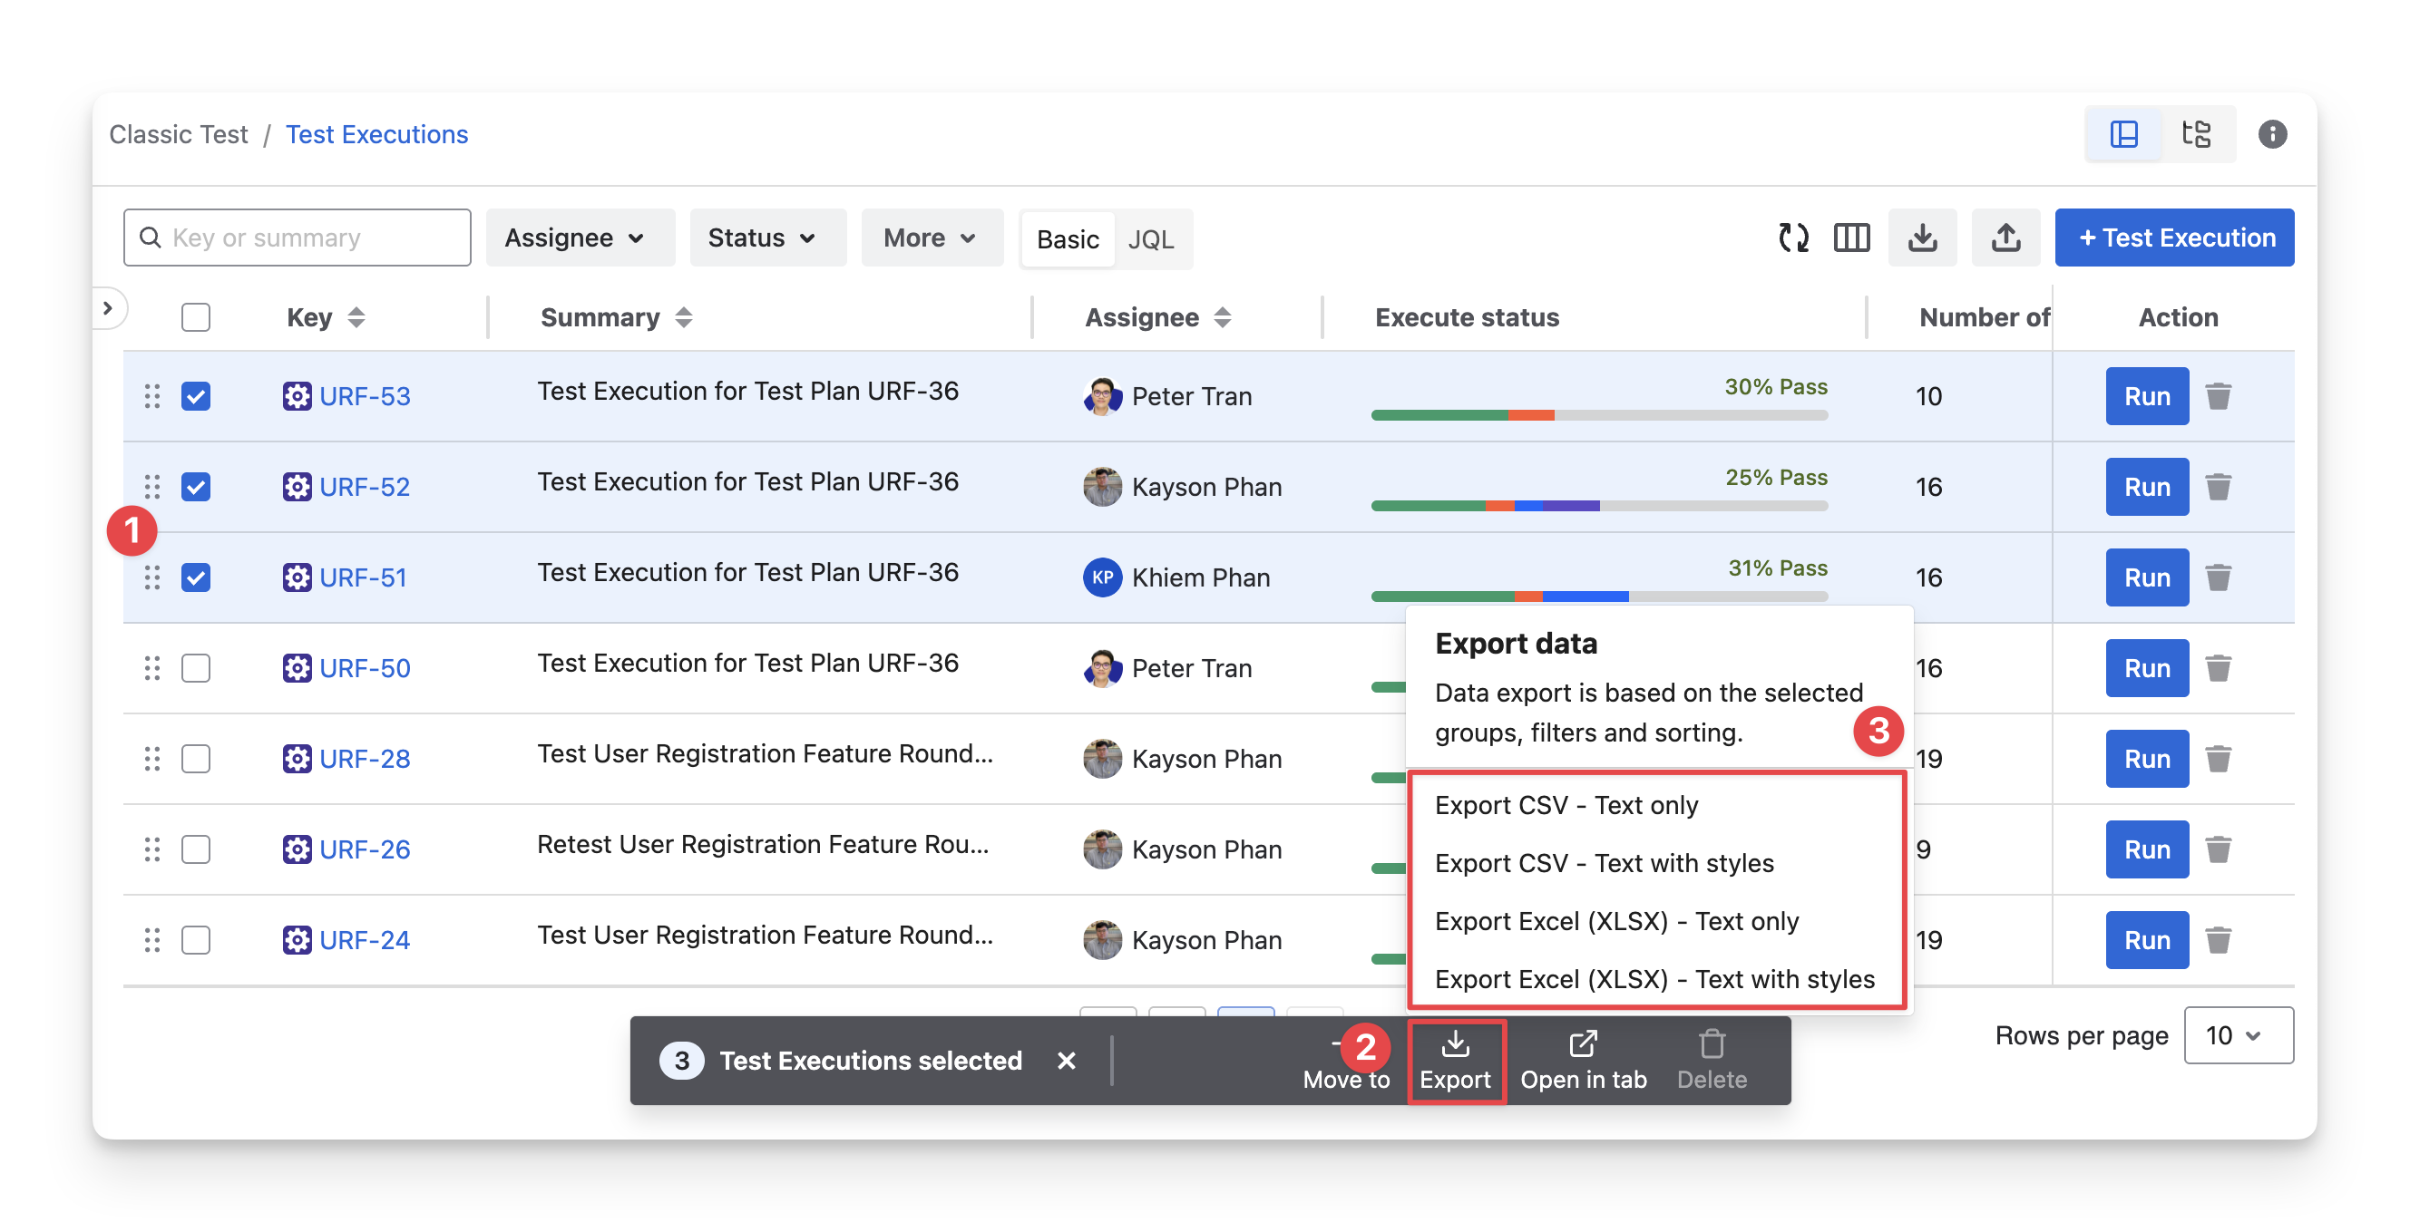Delete URF-50 using its trash icon
This screenshot has height=1232, width=2410.
[2219, 668]
